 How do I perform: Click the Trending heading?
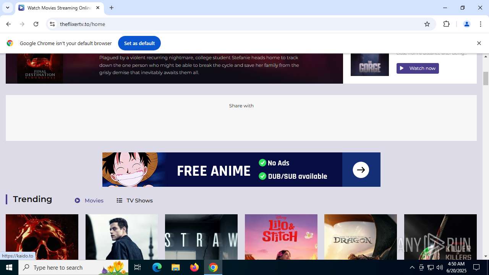click(x=32, y=199)
